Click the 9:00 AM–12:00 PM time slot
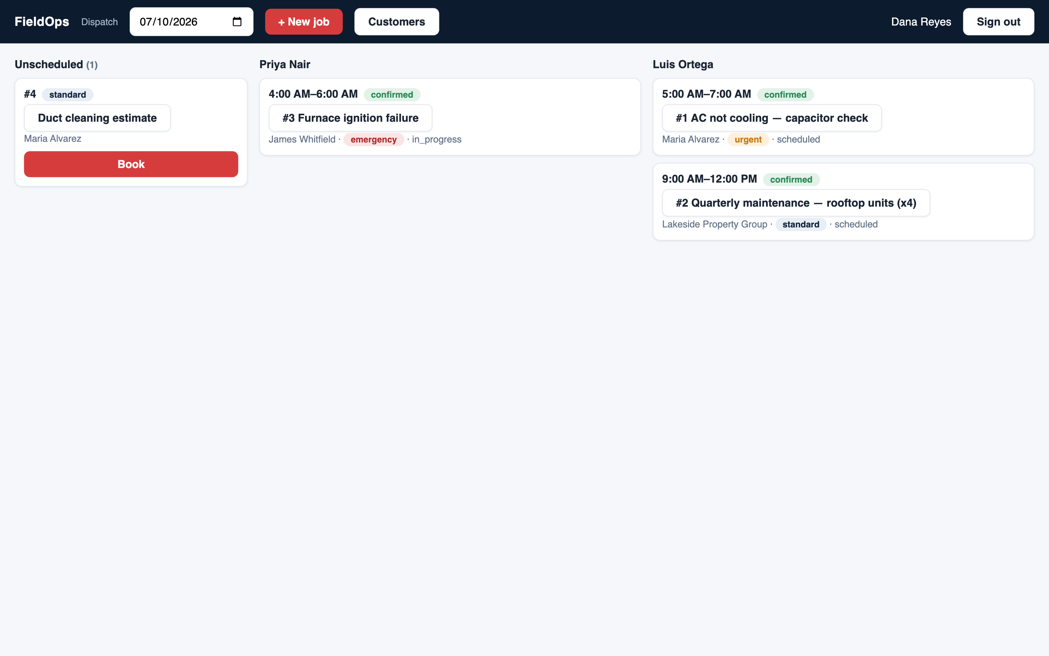This screenshot has width=1049, height=656. (x=710, y=179)
